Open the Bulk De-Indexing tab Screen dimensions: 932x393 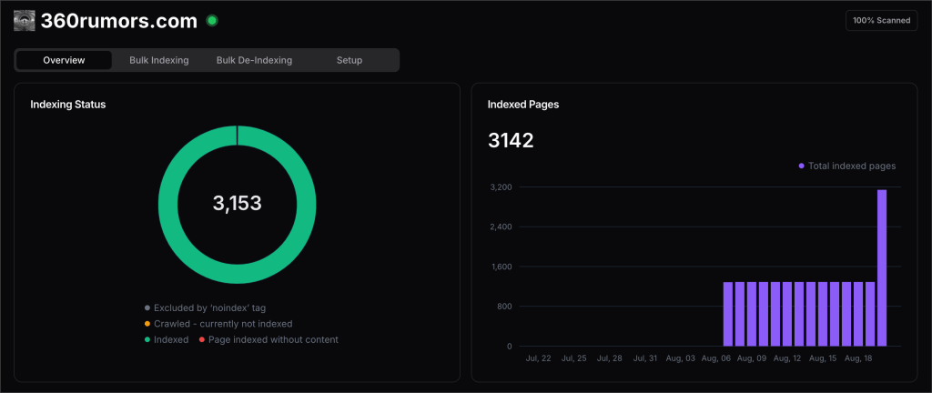254,60
